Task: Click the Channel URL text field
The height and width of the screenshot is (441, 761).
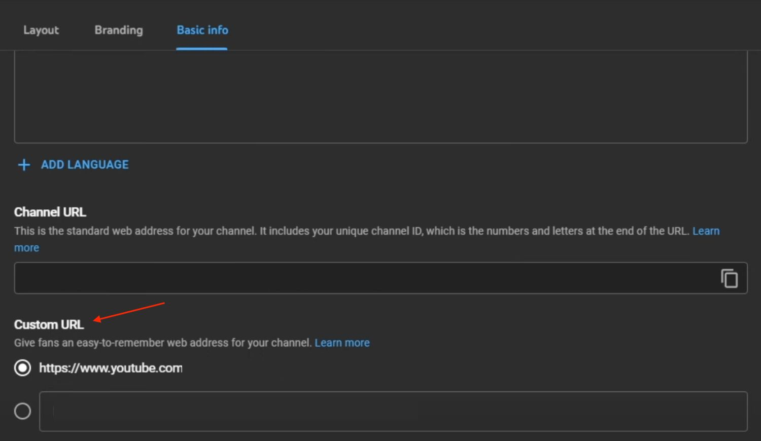Action: pyautogui.click(x=380, y=278)
